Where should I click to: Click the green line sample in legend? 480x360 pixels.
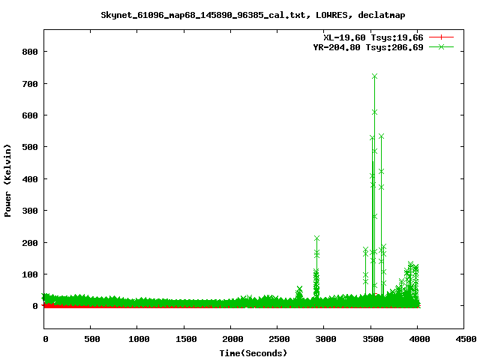[442, 46]
